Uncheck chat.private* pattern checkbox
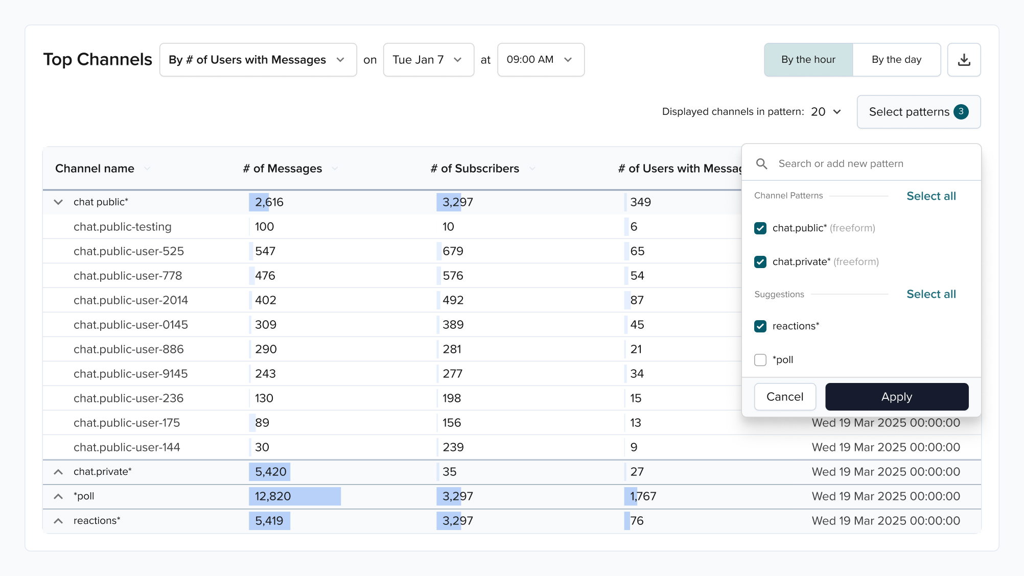Image resolution: width=1024 pixels, height=576 pixels. 760,262
